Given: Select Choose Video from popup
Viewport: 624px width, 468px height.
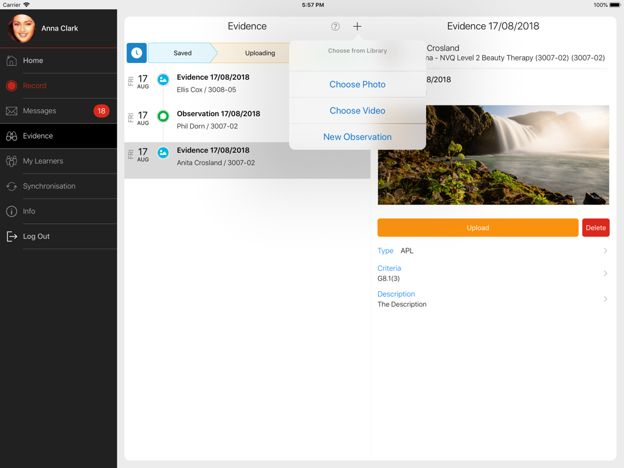Looking at the screenshot, I should tap(358, 110).
